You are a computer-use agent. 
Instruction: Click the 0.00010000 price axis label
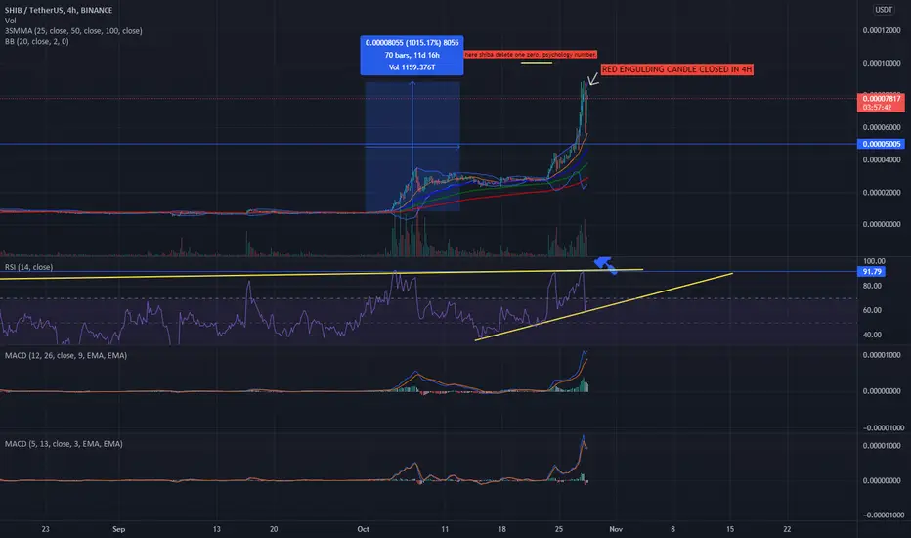click(x=882, y=63)
